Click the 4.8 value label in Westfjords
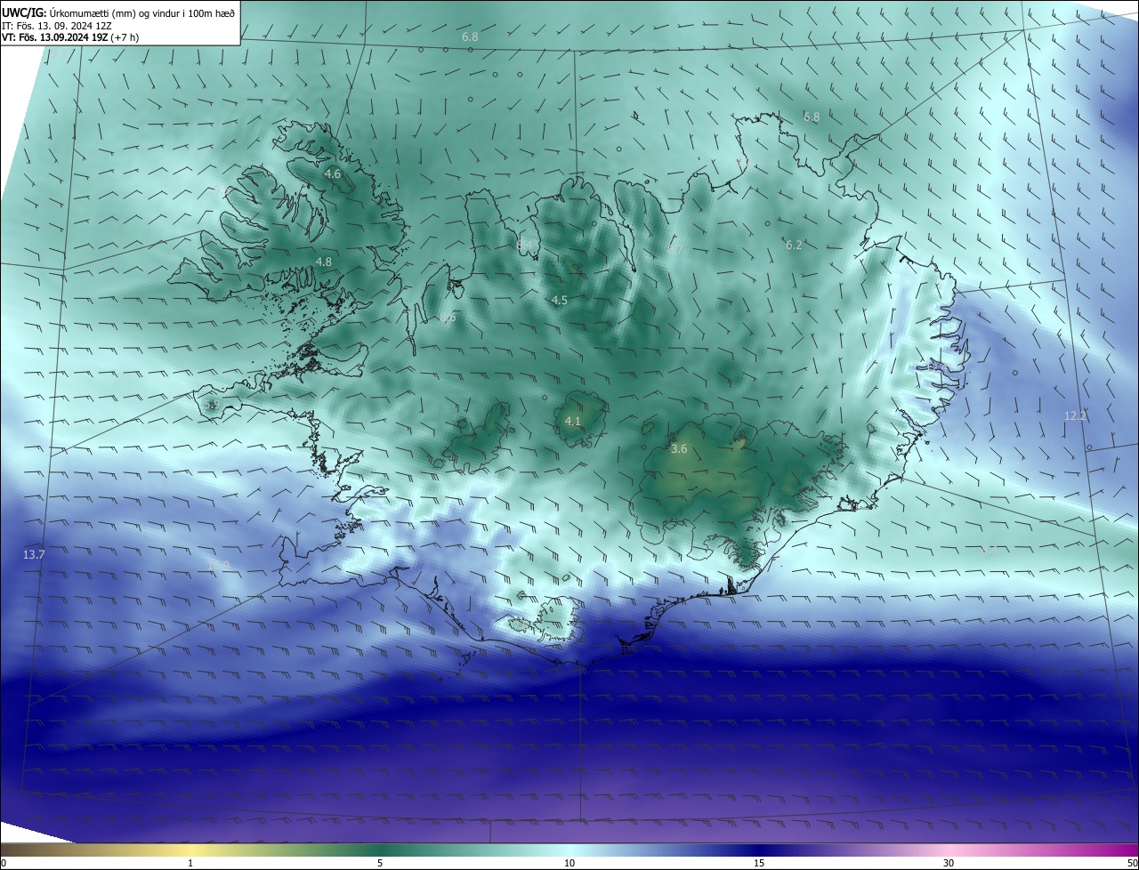The width and height of the screenshot is (1139, 870). (324, 262)
